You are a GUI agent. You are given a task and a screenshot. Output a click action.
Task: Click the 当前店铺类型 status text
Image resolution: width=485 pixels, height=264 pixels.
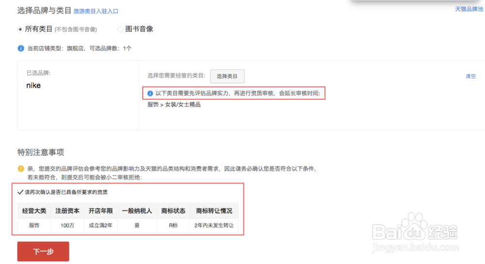80,48
